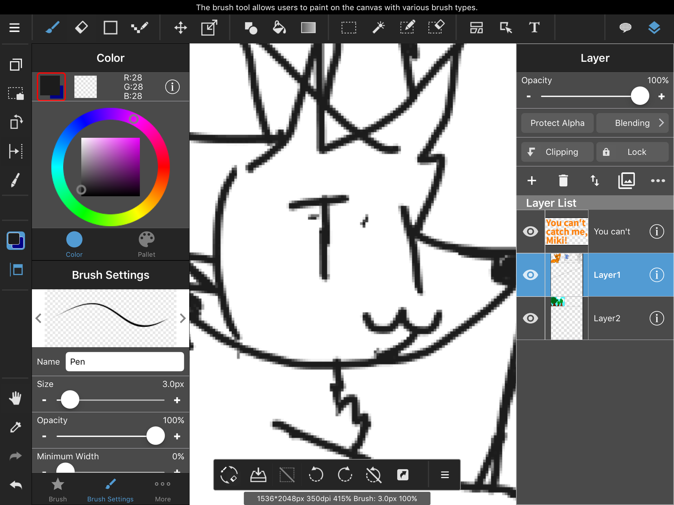
Task: Hide Layer1 visibility eye
Action: pyautogui.click(x=530, y=275)
